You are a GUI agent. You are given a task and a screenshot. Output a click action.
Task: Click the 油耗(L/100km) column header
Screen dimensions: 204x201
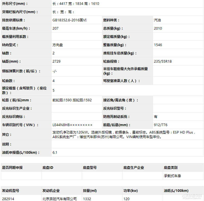tap(176, 191)
